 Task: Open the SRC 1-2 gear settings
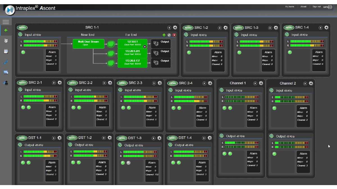click(225, 28)
